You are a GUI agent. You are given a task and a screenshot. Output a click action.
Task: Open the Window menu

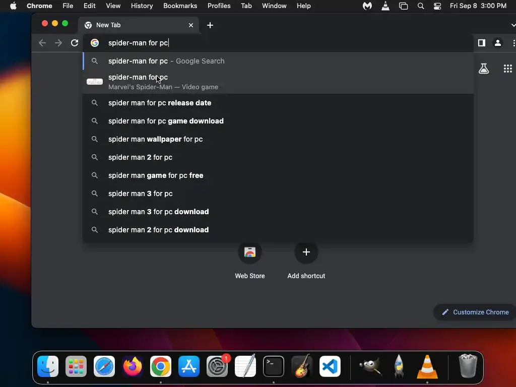point(274,6)
